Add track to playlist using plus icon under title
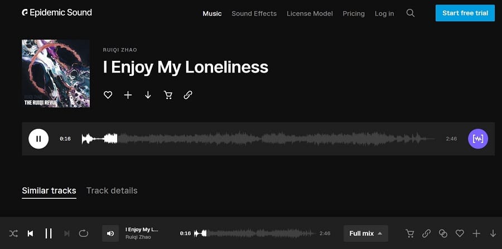Image resolution: width=502 pixels, height=249 pixels. [128, 95]
